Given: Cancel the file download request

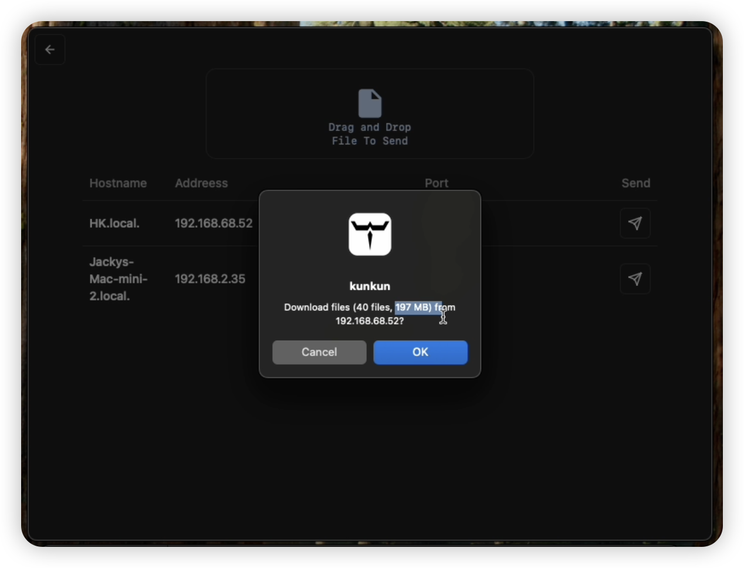Looking at the screenshot, I should (319, 352).
